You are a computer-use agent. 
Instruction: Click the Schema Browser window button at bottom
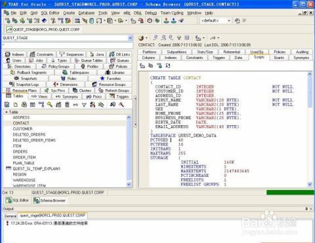pos(49,200)
